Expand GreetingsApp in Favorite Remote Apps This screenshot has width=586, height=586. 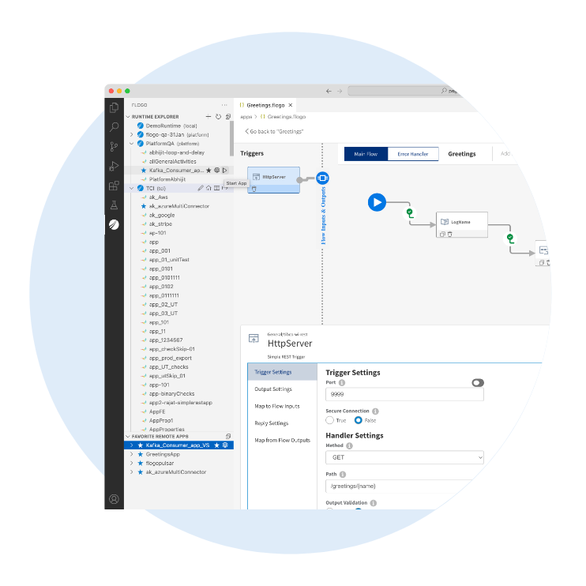coord(132,454)
